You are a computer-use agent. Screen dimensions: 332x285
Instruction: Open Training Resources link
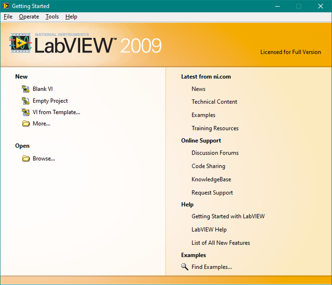click(215, 128)
